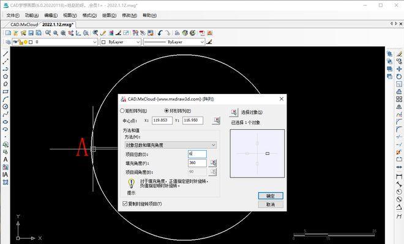This screenshot has width=404, height=244.
Task: Click the Redo arrow icon
Action: [x=168, y=33]
